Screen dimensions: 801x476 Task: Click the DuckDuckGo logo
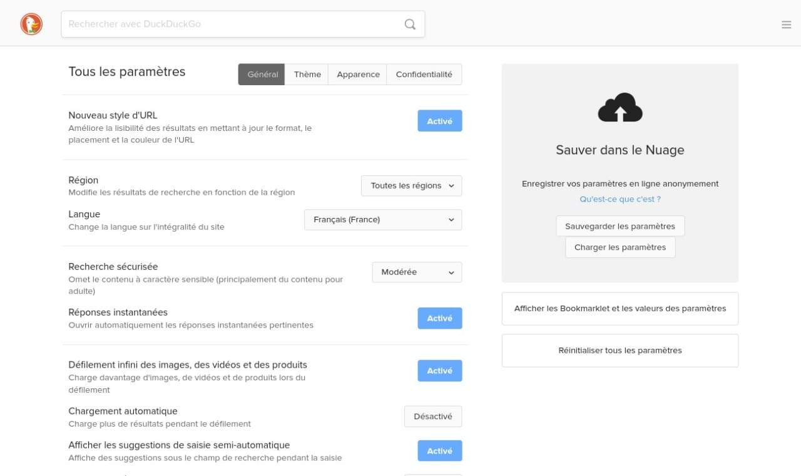31,24
